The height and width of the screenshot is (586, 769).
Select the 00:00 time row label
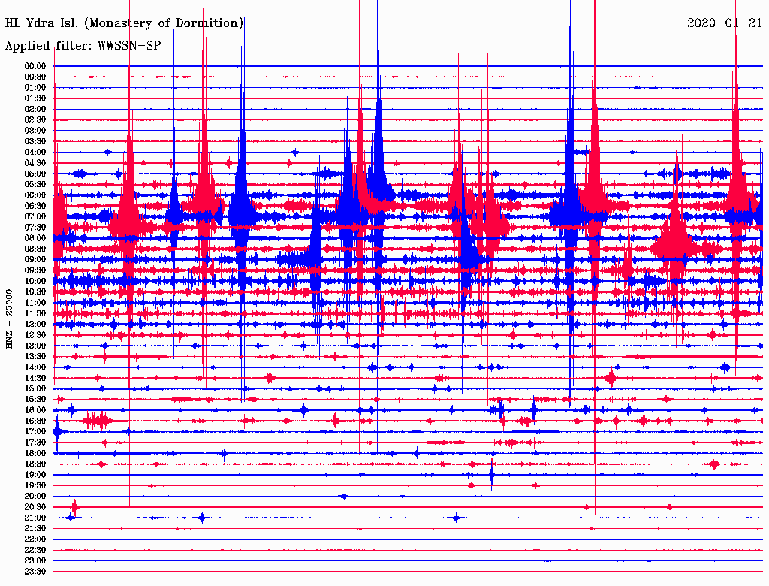tap(35, 66)
